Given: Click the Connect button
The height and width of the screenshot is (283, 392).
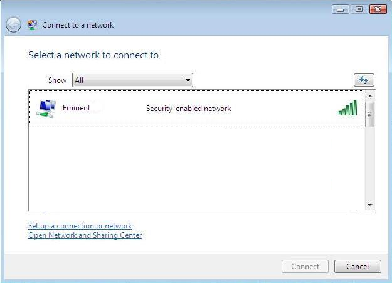Looking at the screenshot, I should click(305, 267).
